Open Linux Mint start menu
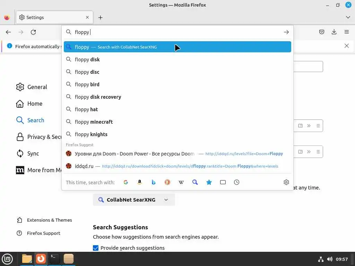The image size is (355, 266). 7,259
